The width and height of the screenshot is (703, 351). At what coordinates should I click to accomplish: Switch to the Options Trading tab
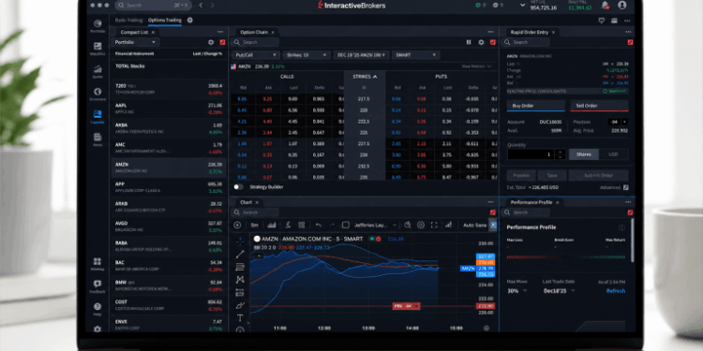(165, 21)
